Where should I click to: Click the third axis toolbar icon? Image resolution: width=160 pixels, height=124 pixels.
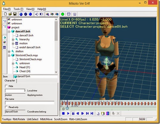click(57, 14)
